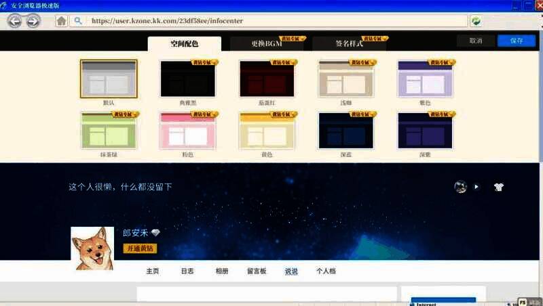This screenshot has height=306, width=543.
Task: Click the music disc icon on banner
Action: tap(461, 187)
